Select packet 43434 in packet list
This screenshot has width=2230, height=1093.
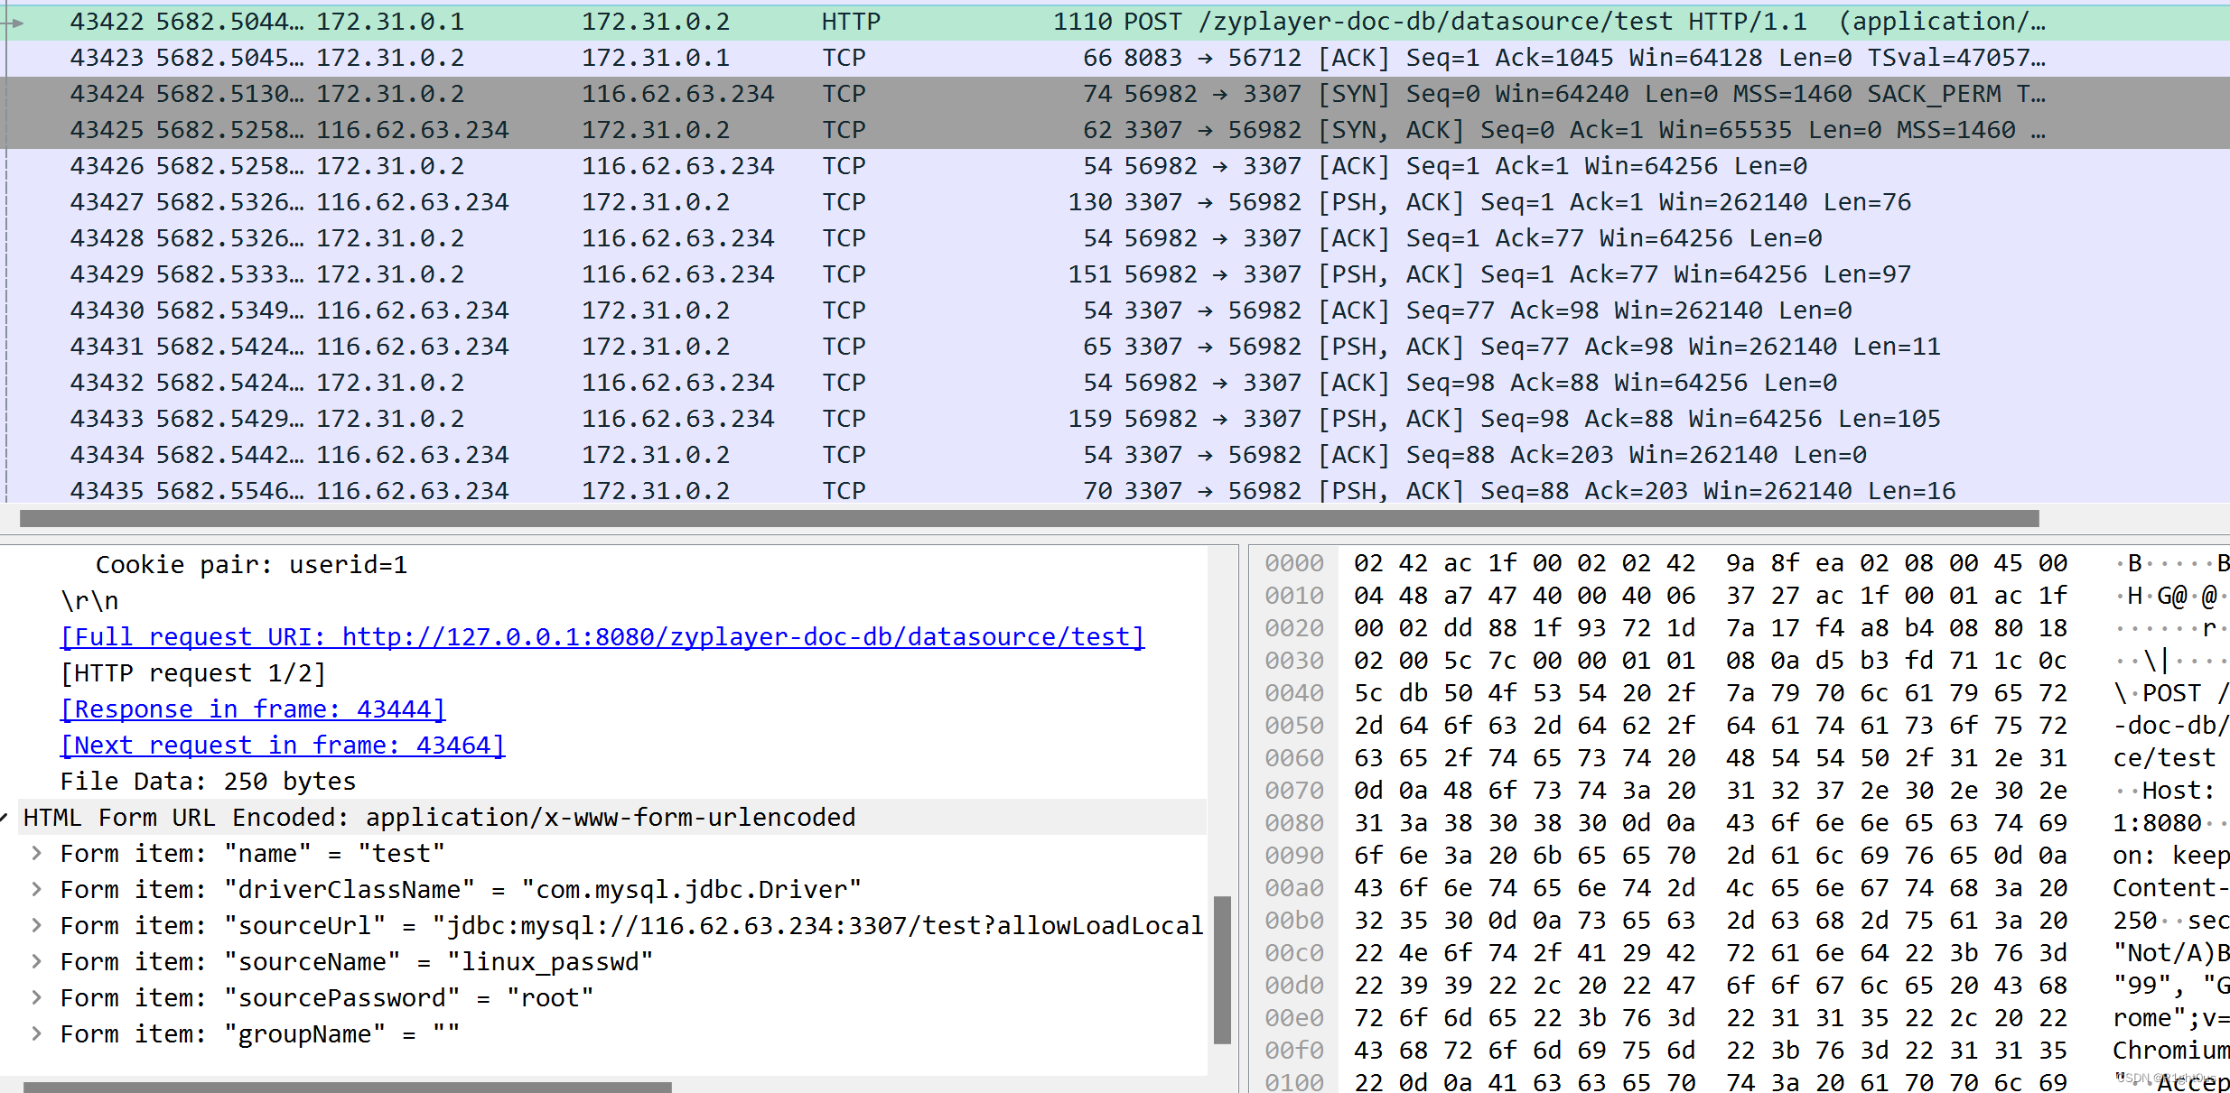click(x=1115, y=455)
